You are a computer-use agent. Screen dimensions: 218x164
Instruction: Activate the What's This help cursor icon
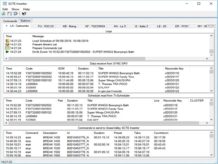24,14
